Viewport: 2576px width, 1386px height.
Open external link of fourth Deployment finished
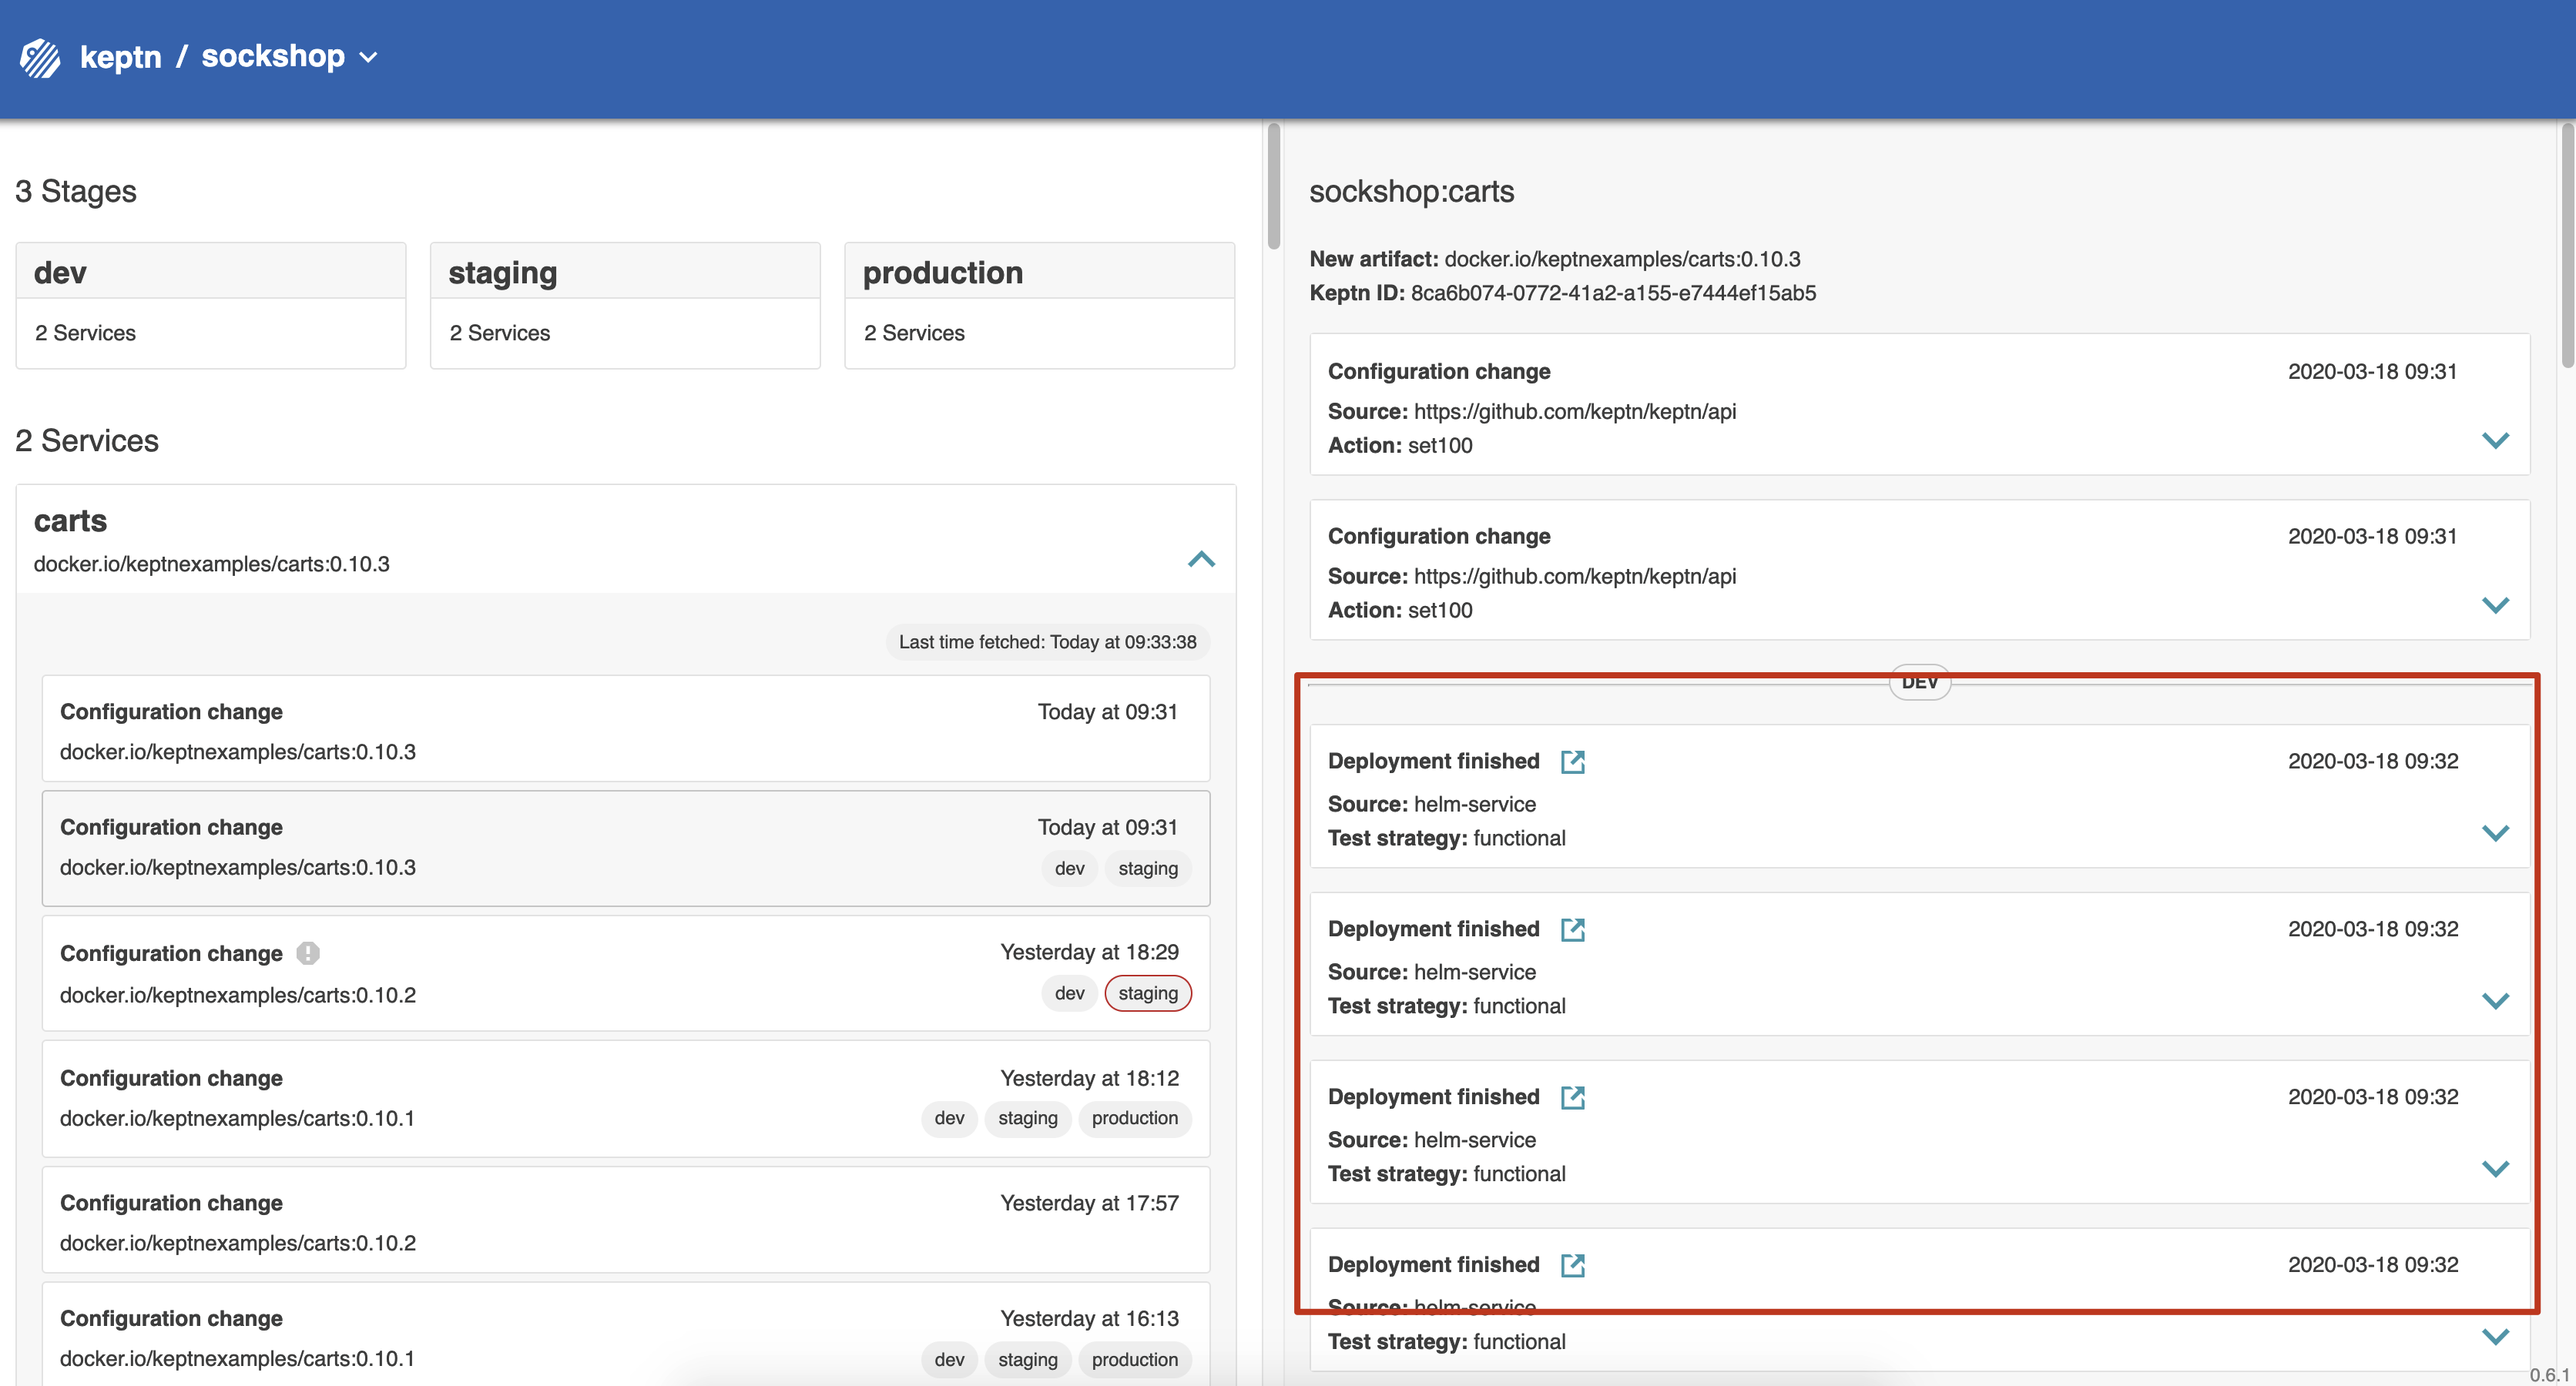tap(1572, 1265)
